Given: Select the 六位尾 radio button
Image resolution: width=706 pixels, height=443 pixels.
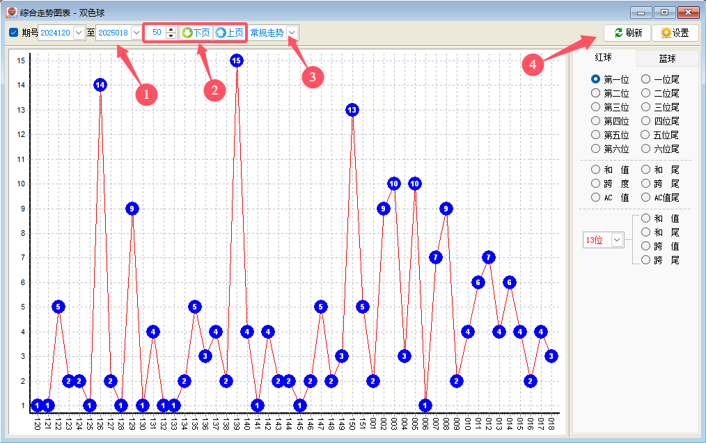Looking at the screenshot, I should pyautogui.click(x=645, y=149).
